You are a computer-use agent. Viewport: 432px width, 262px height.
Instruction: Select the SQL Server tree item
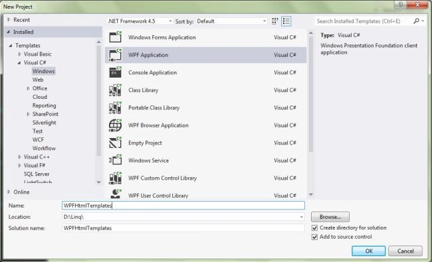(37, 174)
